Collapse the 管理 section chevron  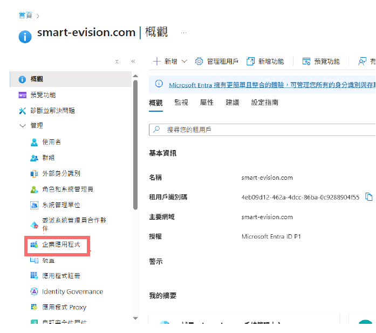[x=22, y=126]
